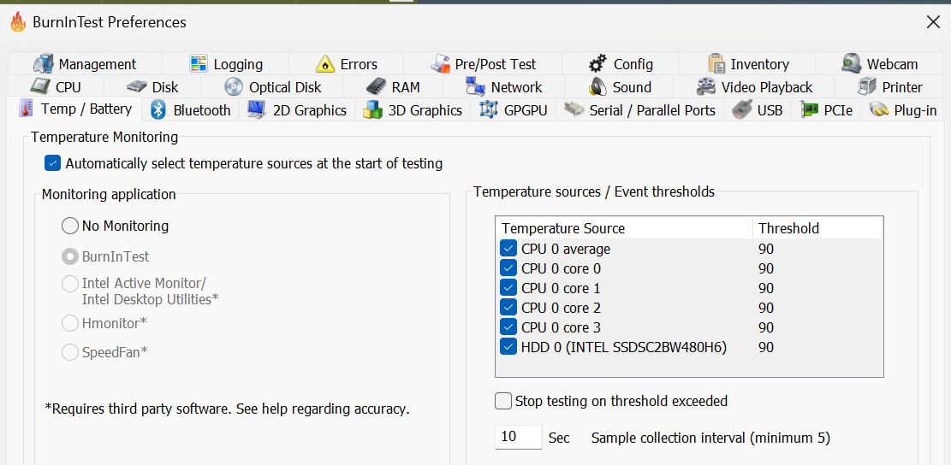Click the USB plug icon
This screenshot has width=951, height=465.
(x=742, y=109)
